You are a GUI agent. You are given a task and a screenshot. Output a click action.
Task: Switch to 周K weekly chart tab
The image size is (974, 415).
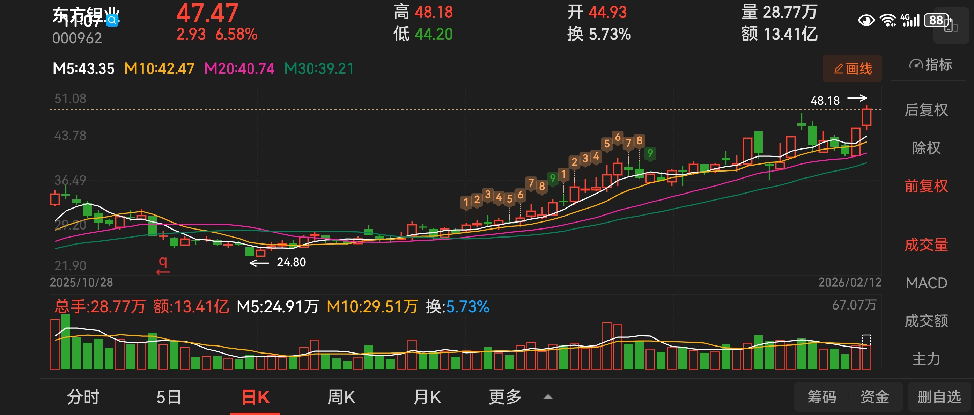click(x=341, y=397)
